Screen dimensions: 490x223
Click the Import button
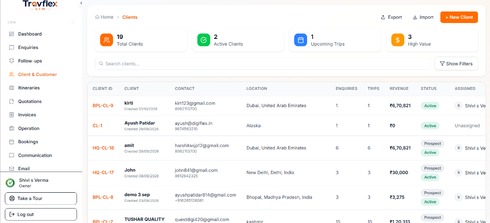423,17
